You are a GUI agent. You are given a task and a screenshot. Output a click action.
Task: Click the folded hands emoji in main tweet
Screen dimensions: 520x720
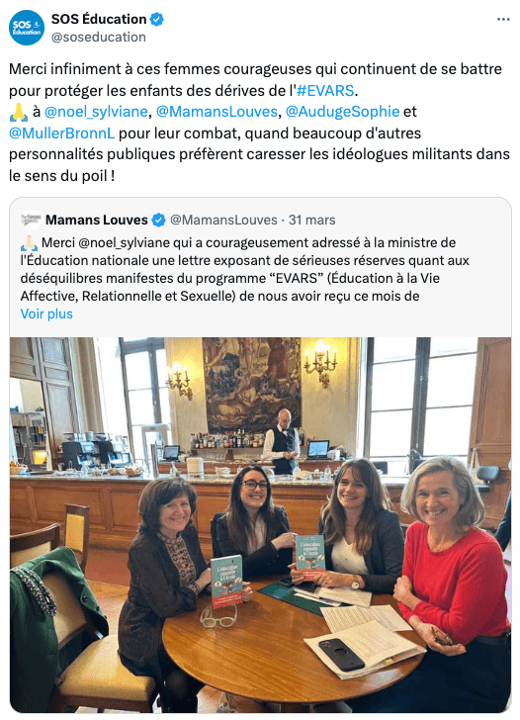pos(19,112)
